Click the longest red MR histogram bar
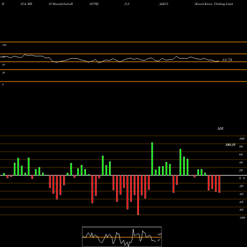This screenshot has width=247, height=247. pos(138,195)
